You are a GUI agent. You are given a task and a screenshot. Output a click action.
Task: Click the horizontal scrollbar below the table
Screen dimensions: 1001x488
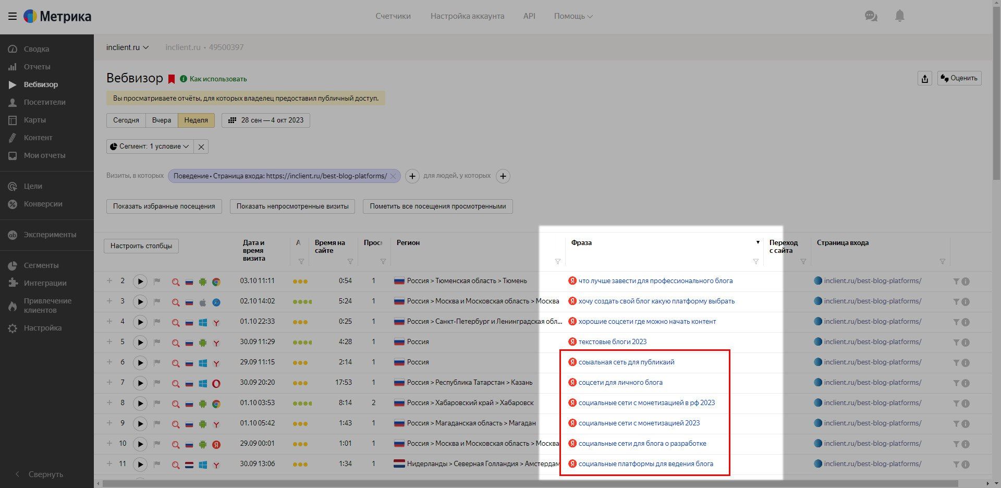(x=521, y=483)
